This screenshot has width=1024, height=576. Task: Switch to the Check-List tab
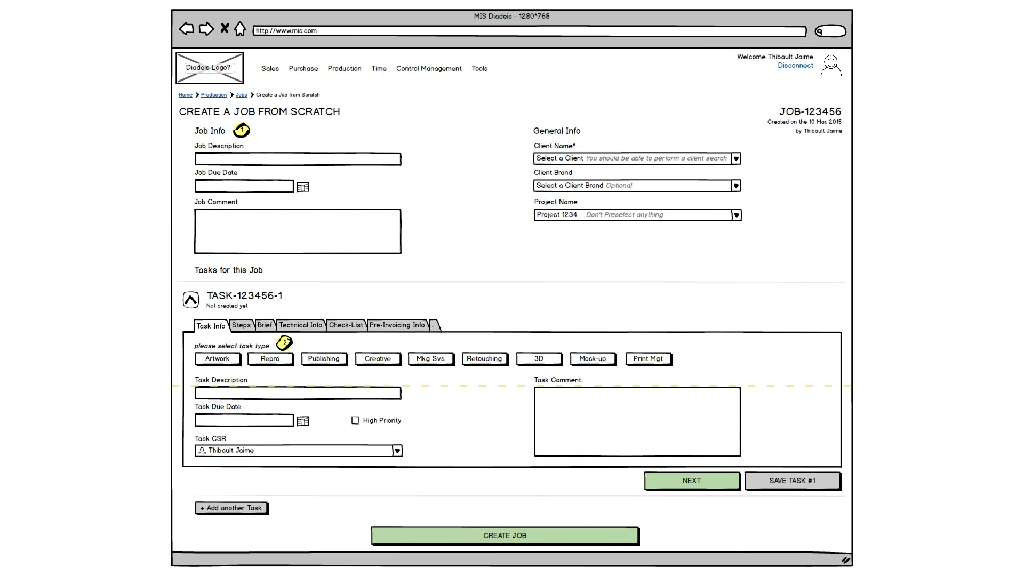tap(346, 325)
